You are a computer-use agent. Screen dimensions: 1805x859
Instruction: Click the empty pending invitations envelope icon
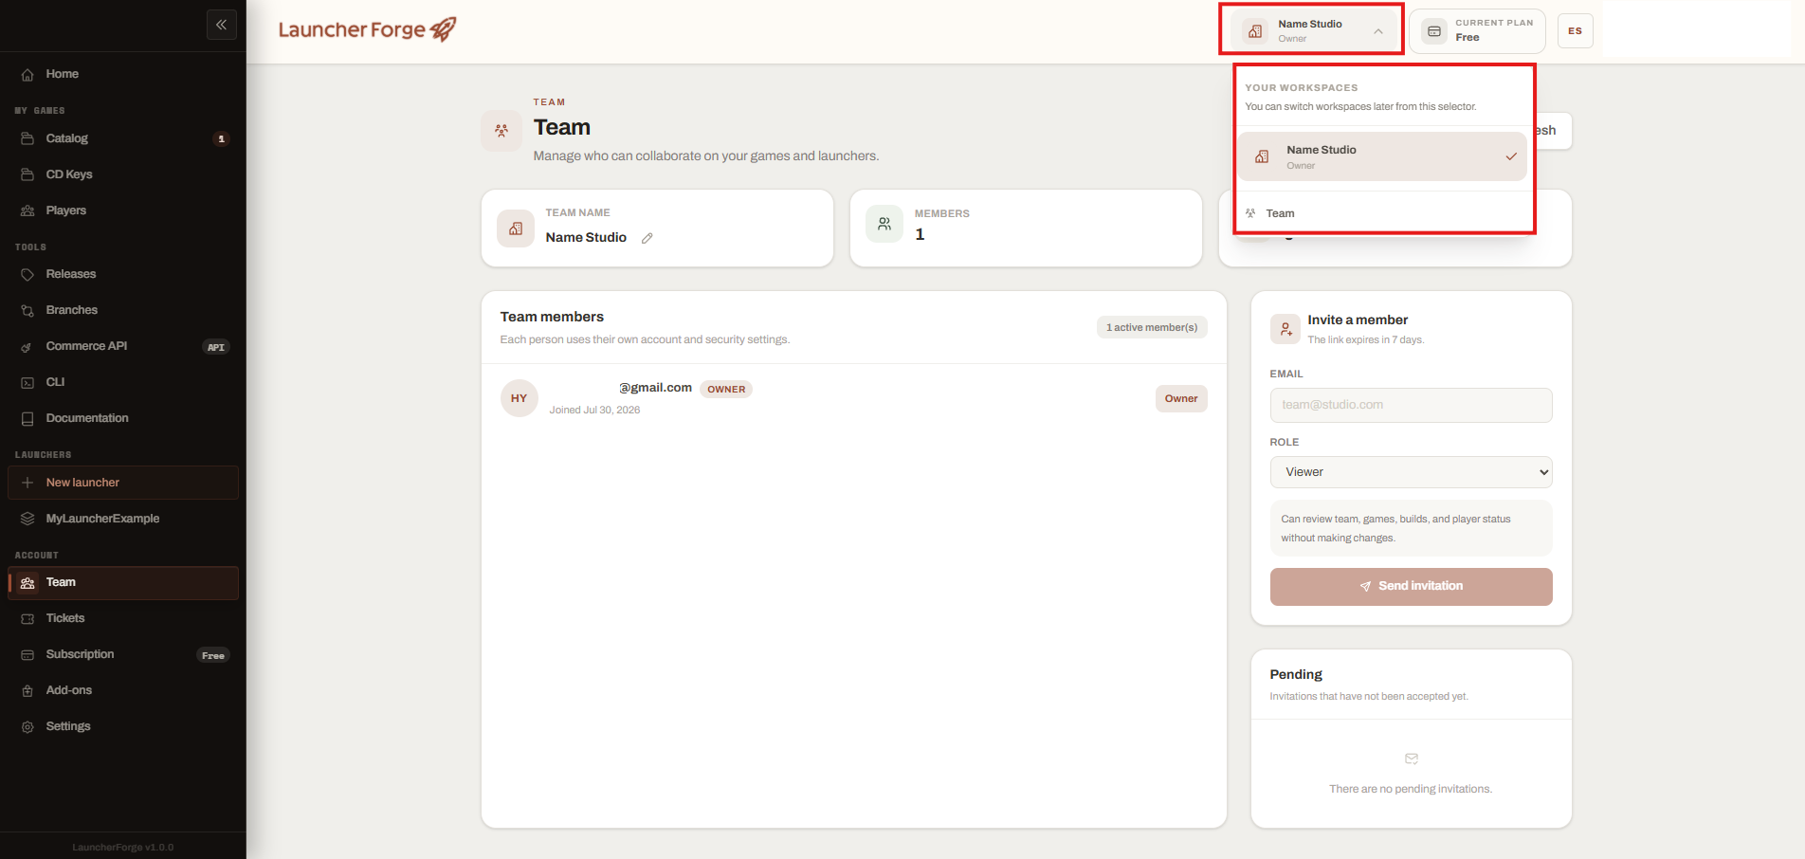[x=1412, y=758]
